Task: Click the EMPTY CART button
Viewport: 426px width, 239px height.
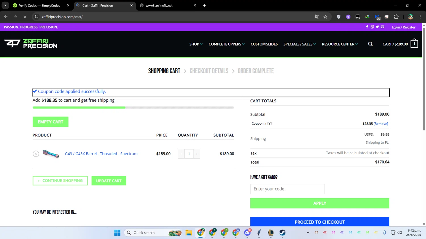Action: (x=51, y=122)
